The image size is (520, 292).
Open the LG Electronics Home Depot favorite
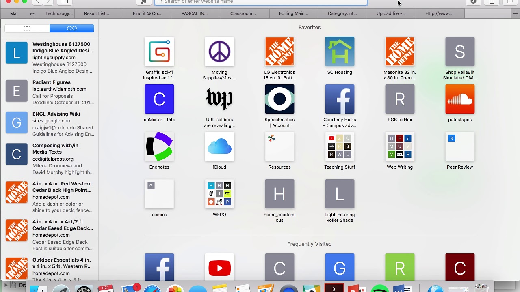279,52
